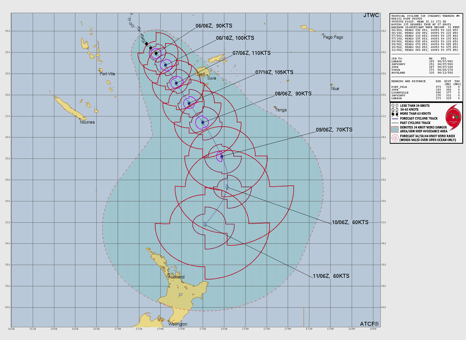Screen dimensions: 466x340
Task: Click the '11/06Z, 60KTS' forecast label
Action: 331,276
